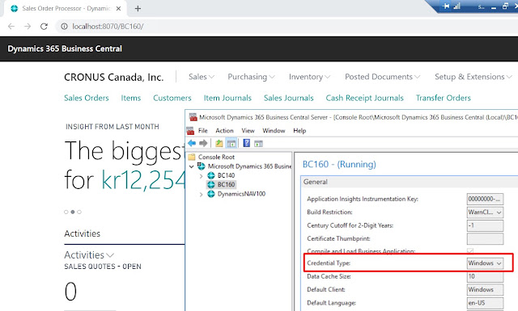Click the browser forward arrow
The height and width of the screenshot is (311, 518).
[x=28, y=27]
